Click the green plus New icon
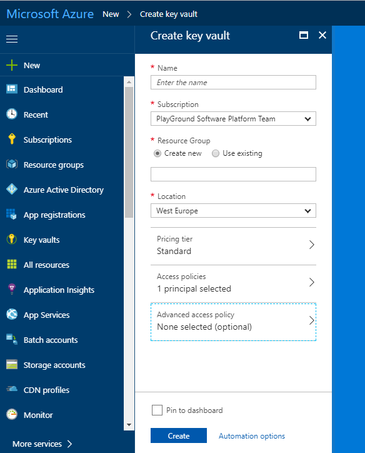Viewport: 365px width, 453px height. (12, 65)
